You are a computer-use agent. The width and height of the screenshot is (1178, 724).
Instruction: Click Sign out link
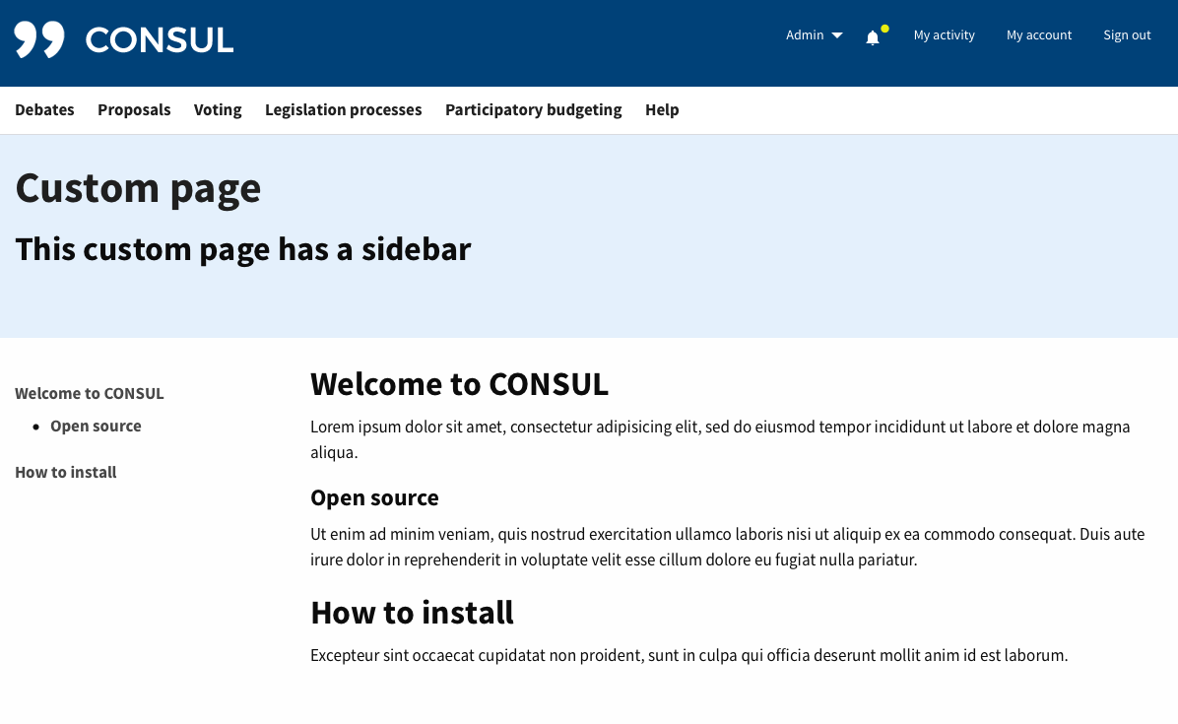[x=1127, y=35]
